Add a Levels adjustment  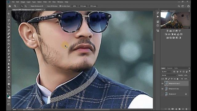[171, 31]
